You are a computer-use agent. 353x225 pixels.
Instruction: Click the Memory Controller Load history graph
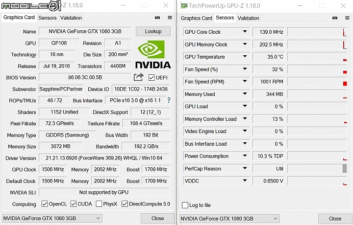[x=317, y=119]
